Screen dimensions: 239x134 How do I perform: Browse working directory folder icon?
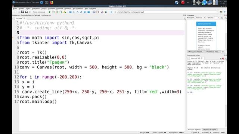221,12
